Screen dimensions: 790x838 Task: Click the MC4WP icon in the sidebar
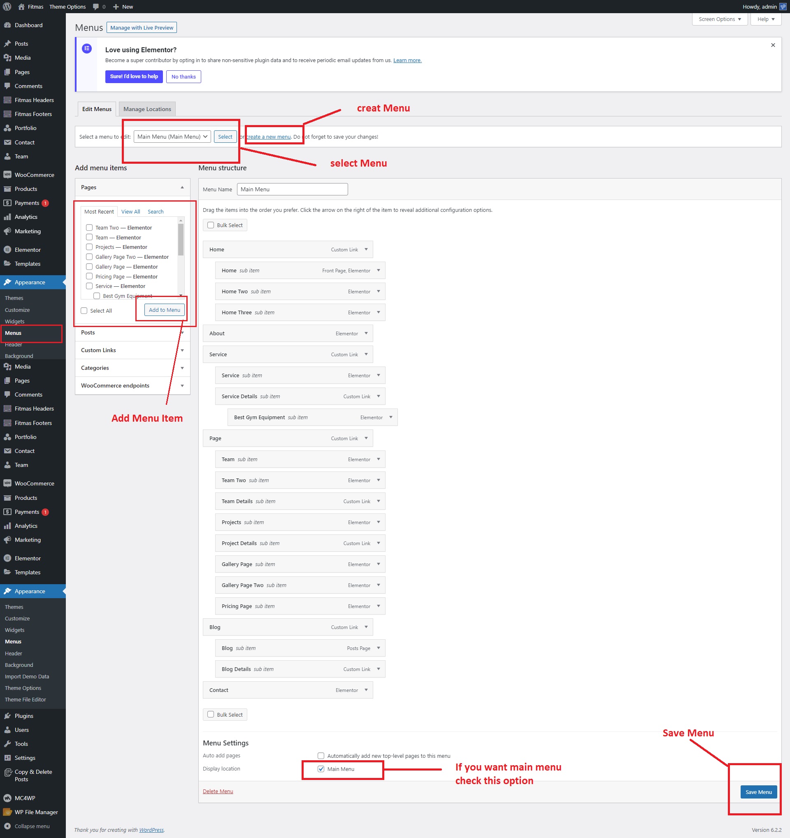[x=7, y=798]
